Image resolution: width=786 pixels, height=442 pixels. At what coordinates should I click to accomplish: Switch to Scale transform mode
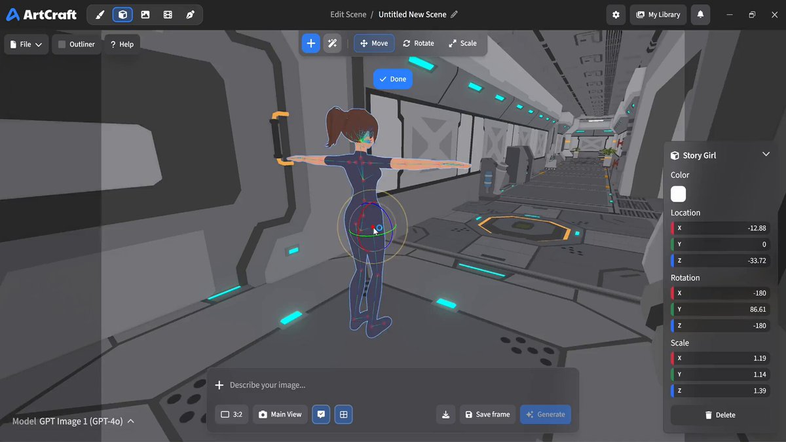(462, 43)
